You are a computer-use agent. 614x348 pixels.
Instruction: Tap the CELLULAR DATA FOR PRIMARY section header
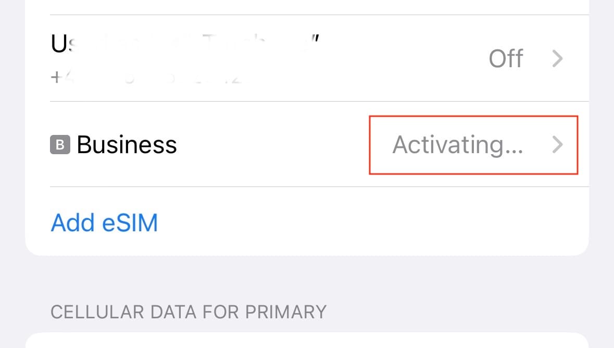pyautogui.click(x=188, y=312)
